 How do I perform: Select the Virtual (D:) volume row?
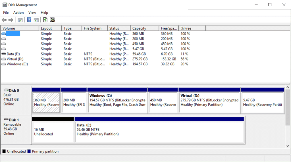pos(103,59)
